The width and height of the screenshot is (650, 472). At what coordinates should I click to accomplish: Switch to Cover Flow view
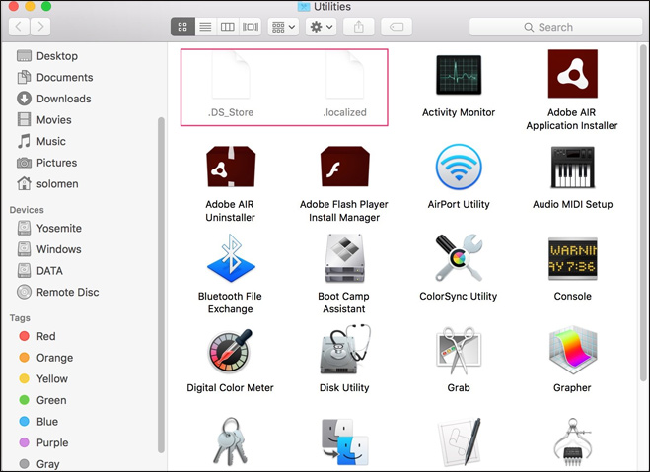[251, 27]
